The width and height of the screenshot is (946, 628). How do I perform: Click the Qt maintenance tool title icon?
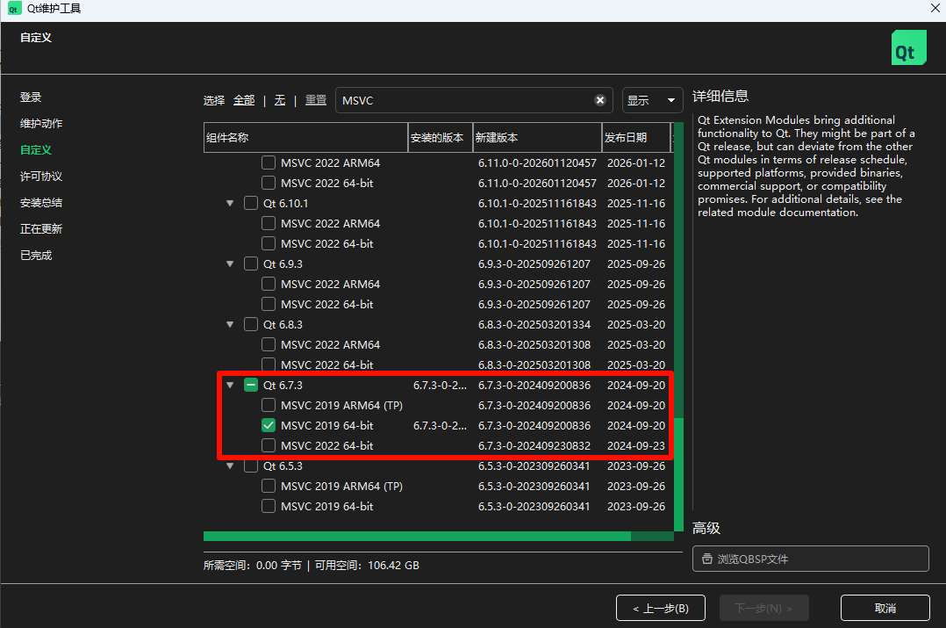(x=13, y=9)
